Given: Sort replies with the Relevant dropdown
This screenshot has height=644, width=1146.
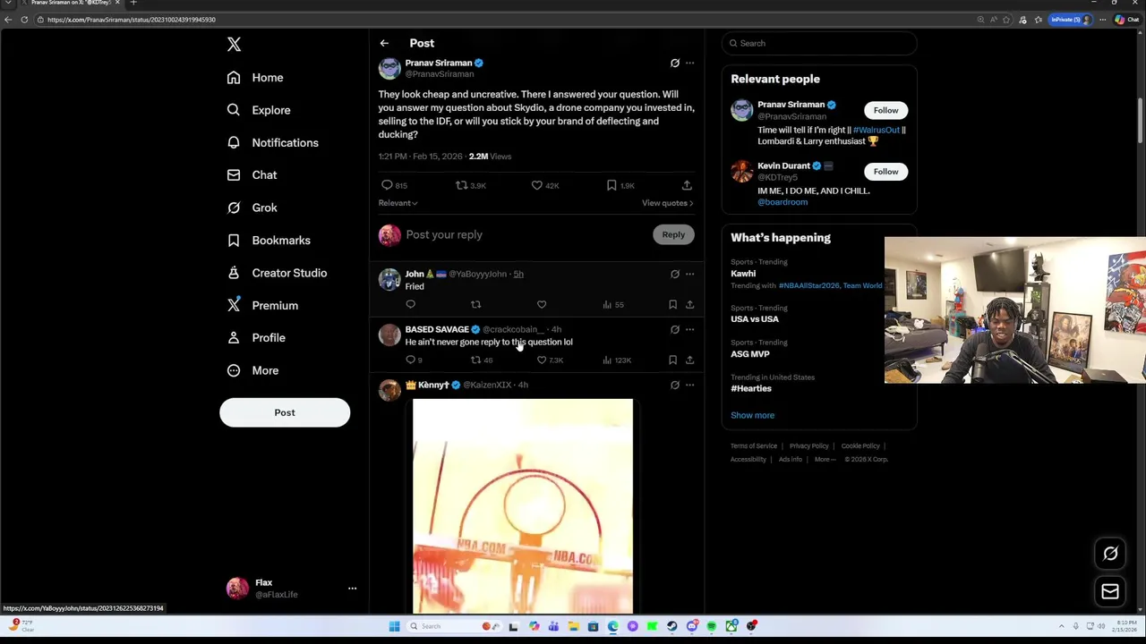Looking at the screenshot, I should (398, 203).
